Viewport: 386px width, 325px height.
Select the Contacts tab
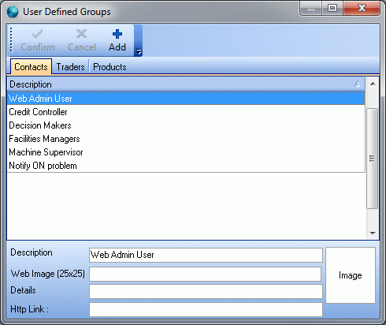31,67
